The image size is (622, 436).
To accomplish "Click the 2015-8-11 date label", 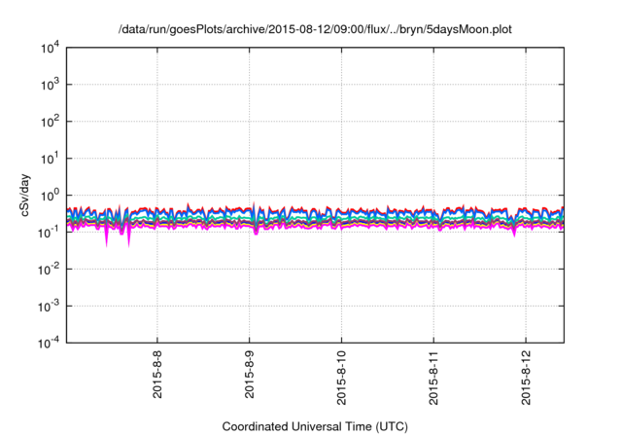I will click(433, 378).
